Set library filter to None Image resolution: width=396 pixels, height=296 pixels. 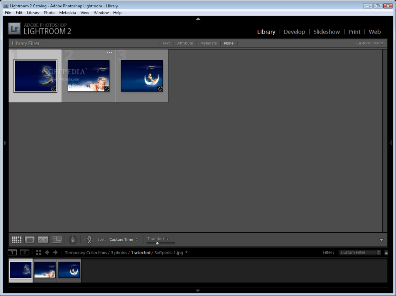click(229, 43)
